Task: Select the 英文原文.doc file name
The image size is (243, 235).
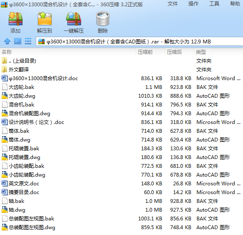Action: pos(24,184)
